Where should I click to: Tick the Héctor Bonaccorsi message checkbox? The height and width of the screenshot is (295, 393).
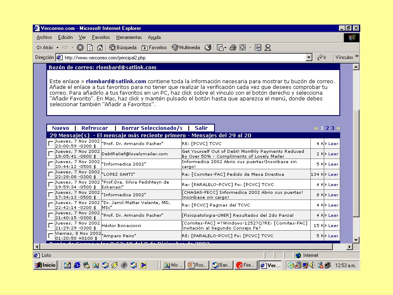coord(51,225)
